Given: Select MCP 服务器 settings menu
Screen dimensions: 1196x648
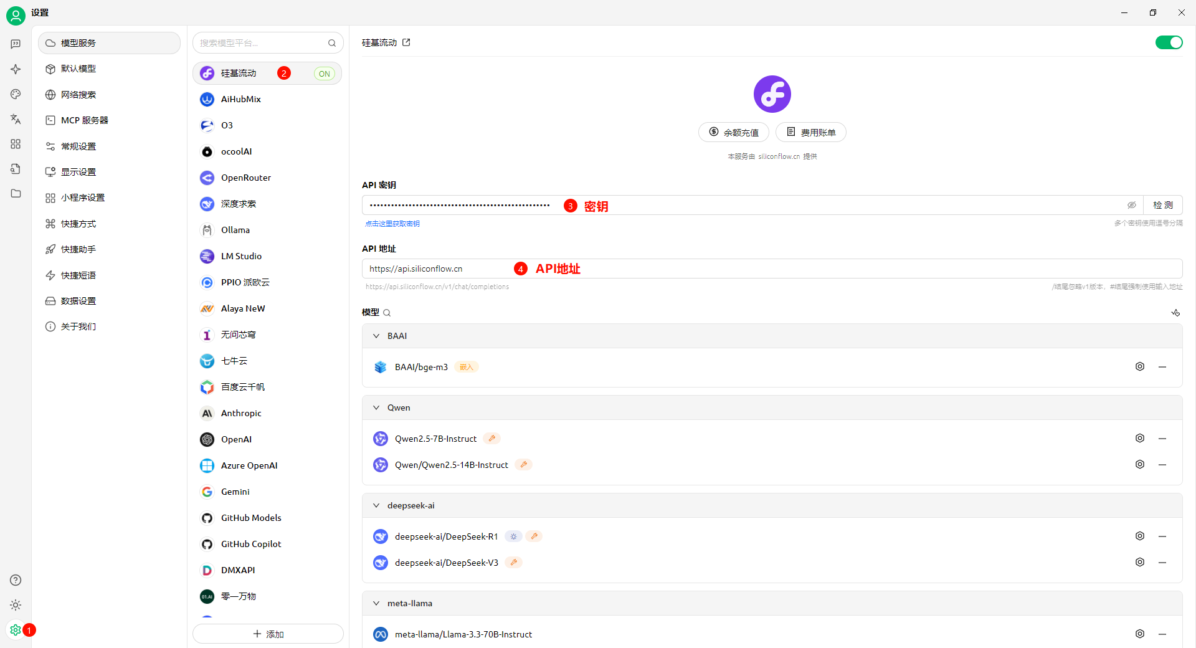Looking at the screenshot, I should point(109,120).
